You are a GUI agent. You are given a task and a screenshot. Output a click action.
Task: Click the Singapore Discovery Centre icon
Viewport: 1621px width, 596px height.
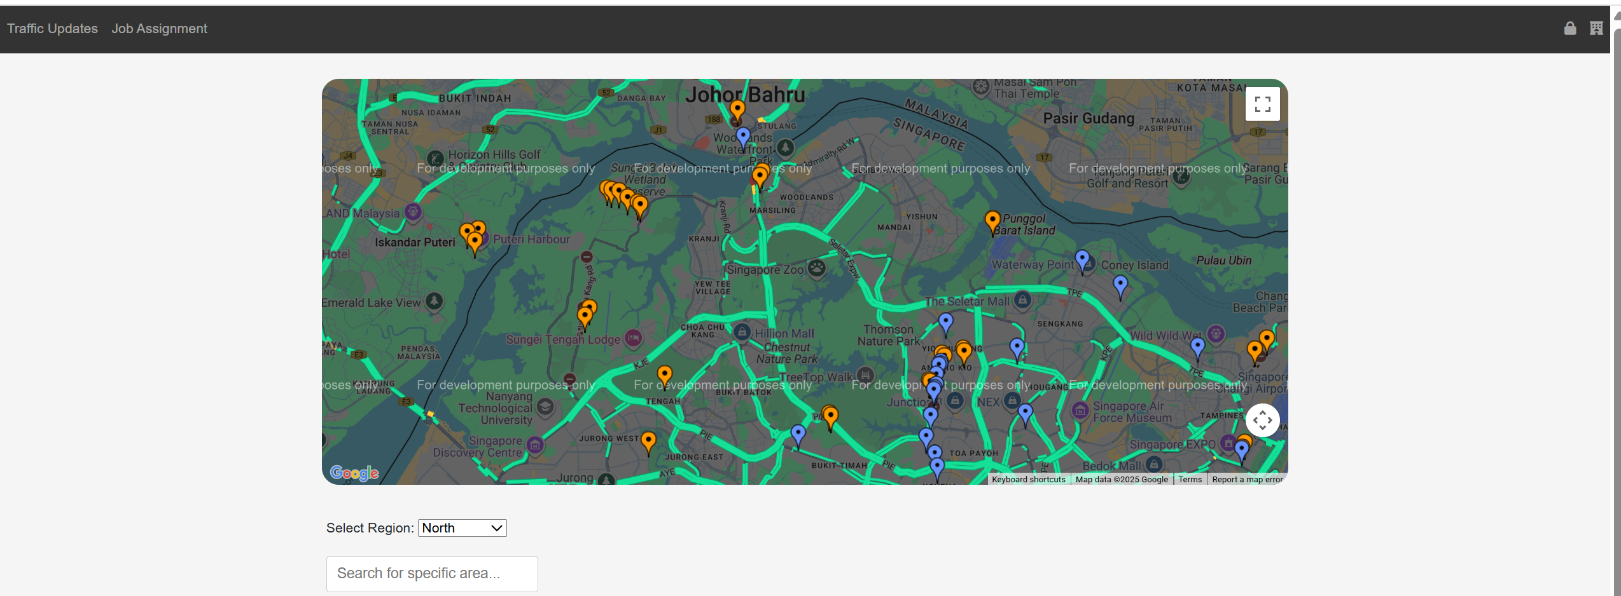click(535, 445)
